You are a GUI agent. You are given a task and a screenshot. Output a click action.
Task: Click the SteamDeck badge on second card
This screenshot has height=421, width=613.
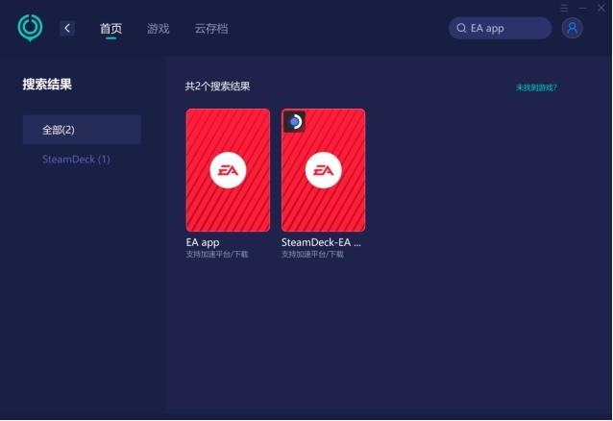pyautogui.click(x=294, y=122)
